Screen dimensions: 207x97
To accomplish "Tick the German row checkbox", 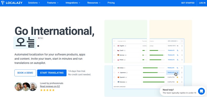I will [x=114, y=55].
